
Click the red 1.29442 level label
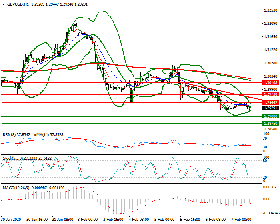268,103
